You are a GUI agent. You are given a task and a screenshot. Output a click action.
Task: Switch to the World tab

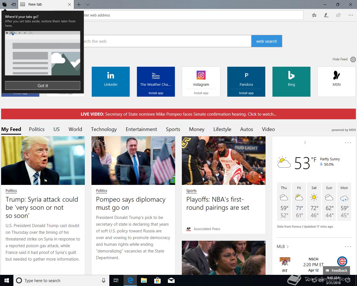point(75,129)
